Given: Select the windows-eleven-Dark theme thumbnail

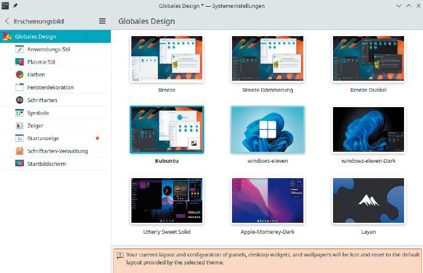Looking at the screenshot, I should click(x=369, y=130).
